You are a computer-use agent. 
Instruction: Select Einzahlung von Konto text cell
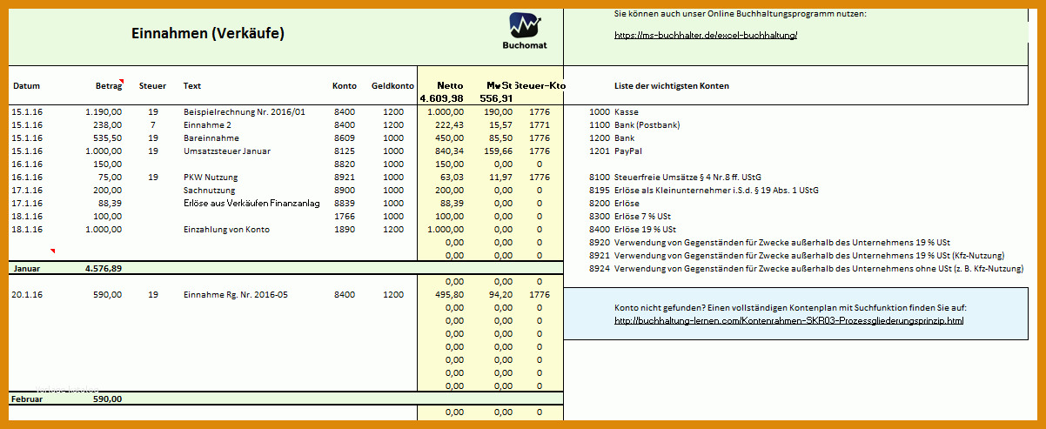pos(226,230)
